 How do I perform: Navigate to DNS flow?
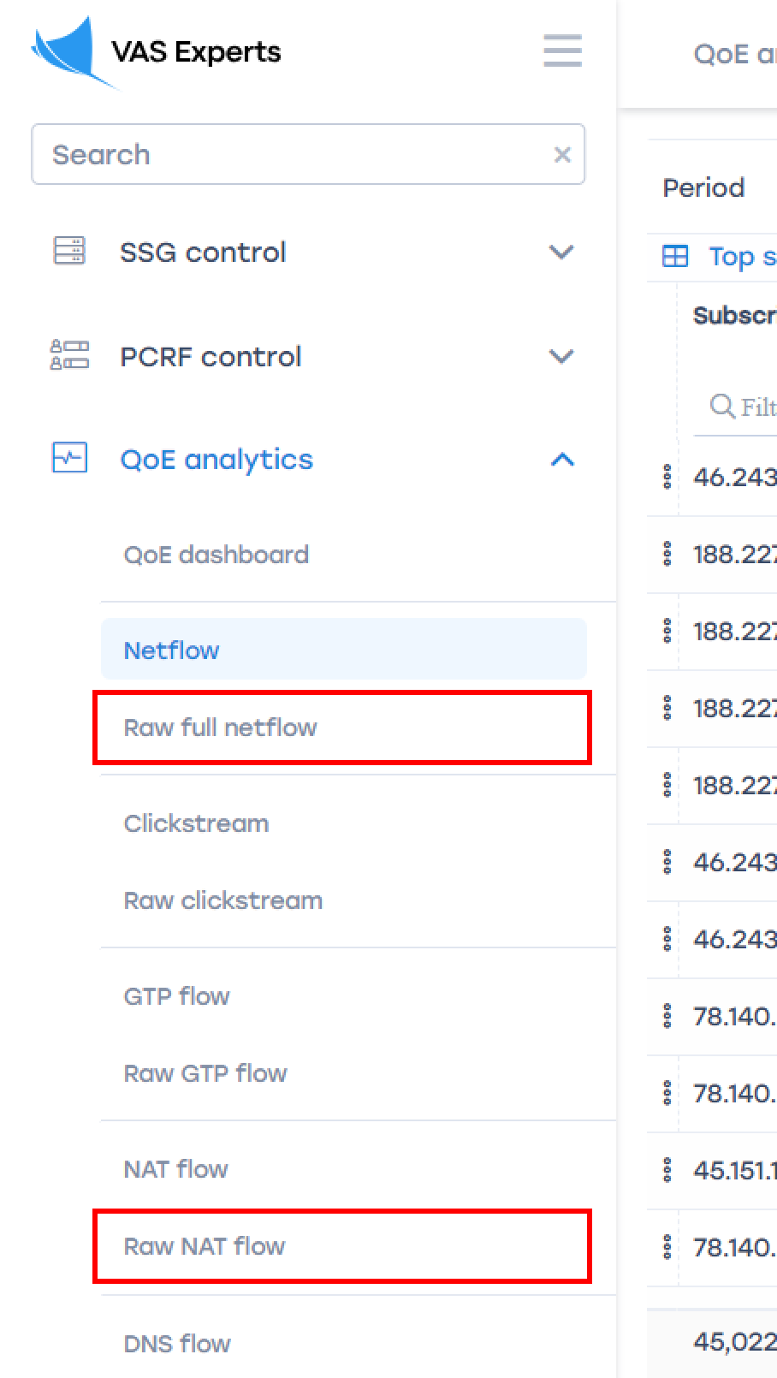click(x=177, y=1344)
